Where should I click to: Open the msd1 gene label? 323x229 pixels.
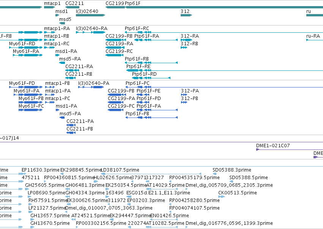[61, 11]
